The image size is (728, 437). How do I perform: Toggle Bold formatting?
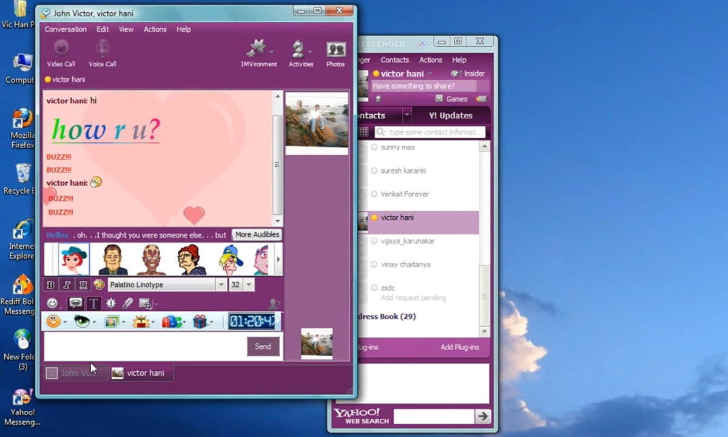(51, 285)
